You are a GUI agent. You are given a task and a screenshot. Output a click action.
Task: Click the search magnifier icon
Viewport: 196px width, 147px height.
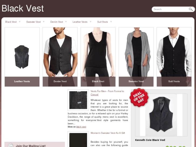(191, 9)
